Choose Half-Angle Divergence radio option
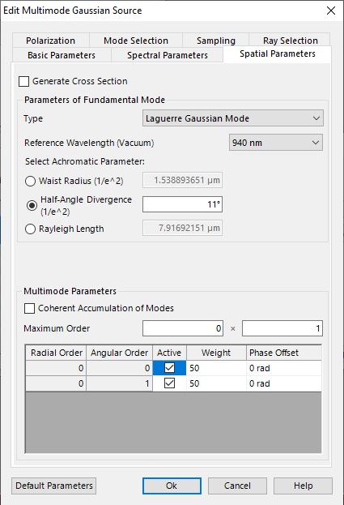The height and width of the screenshot is (505, 344). click(x=32, y=205)
